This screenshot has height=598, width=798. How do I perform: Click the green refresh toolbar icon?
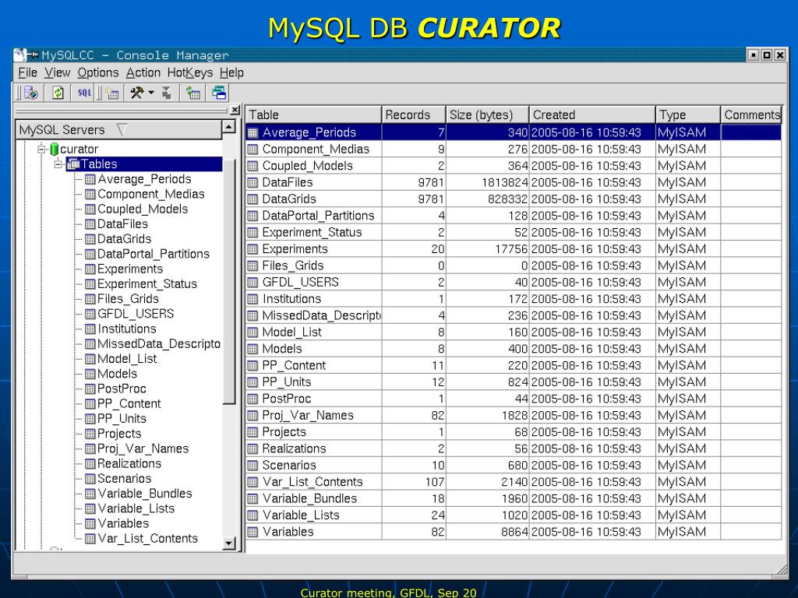pos(58,93)
